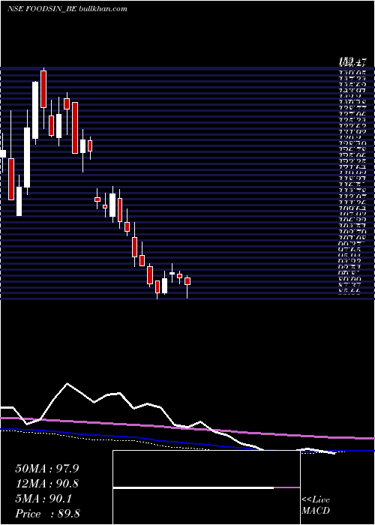Click the white horizontal line inside MACD box
Image resolution: width=375 pixels, height=525 pixels.
193,487
